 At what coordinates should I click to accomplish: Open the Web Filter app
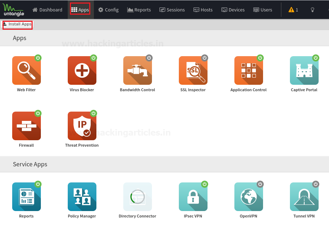click(27, 70)
